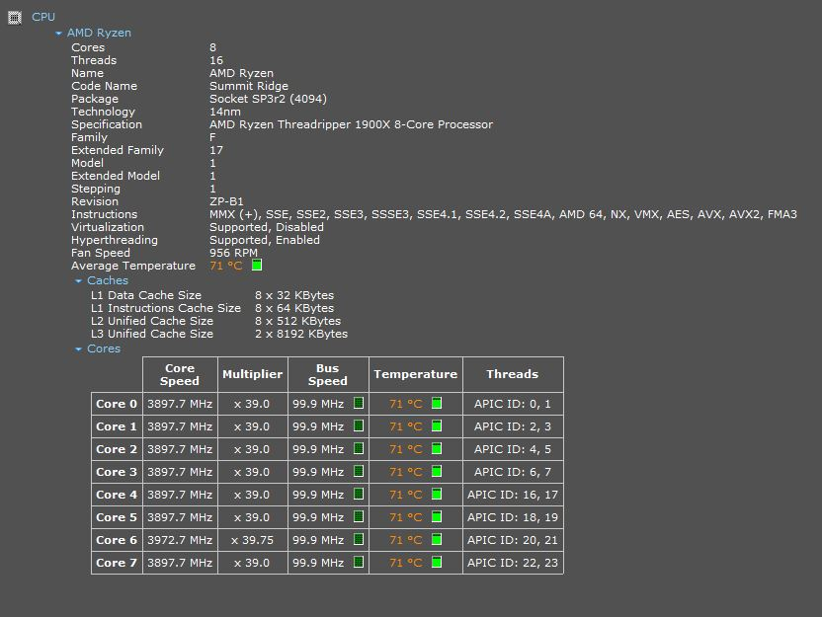This screenshot has width=822, height=617.
Task: Select Core 6 speed 3972.7 MHz
Action: click(x=180, y=540)
